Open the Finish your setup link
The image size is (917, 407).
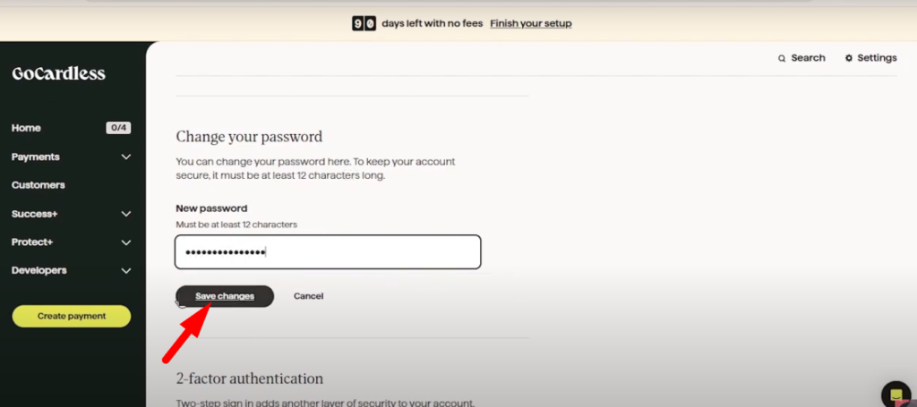click(x=531, y=23)
